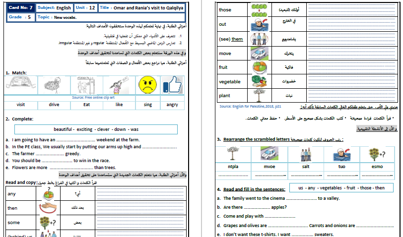Click the swimmer picture above 'tuo'

pos(342,154)
